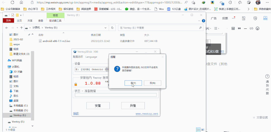Image resolution: width=271 pixels, height=132 pixels.
Task: Open the 123云盘 bookmark
Action: click(x=174, y=9)
